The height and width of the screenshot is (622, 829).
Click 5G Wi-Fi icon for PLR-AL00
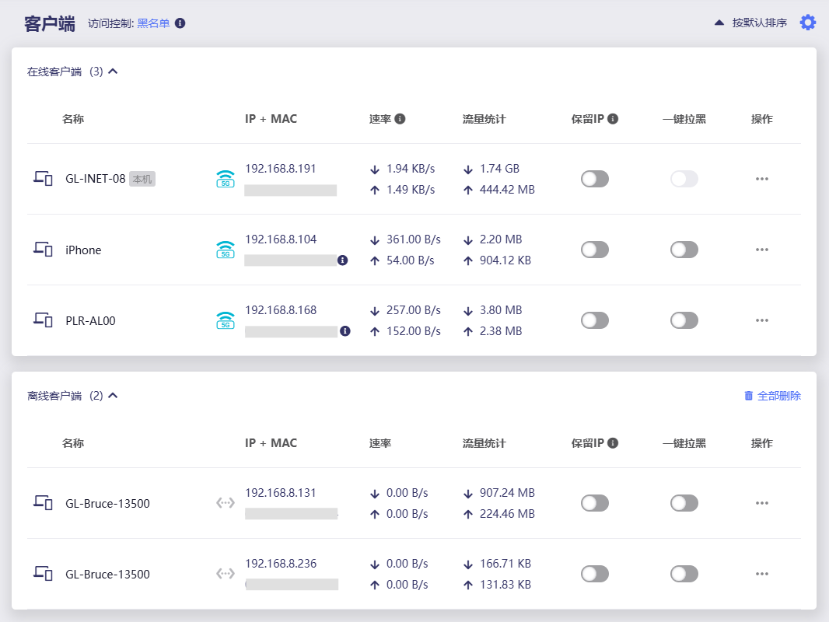(x=226, y=320)
